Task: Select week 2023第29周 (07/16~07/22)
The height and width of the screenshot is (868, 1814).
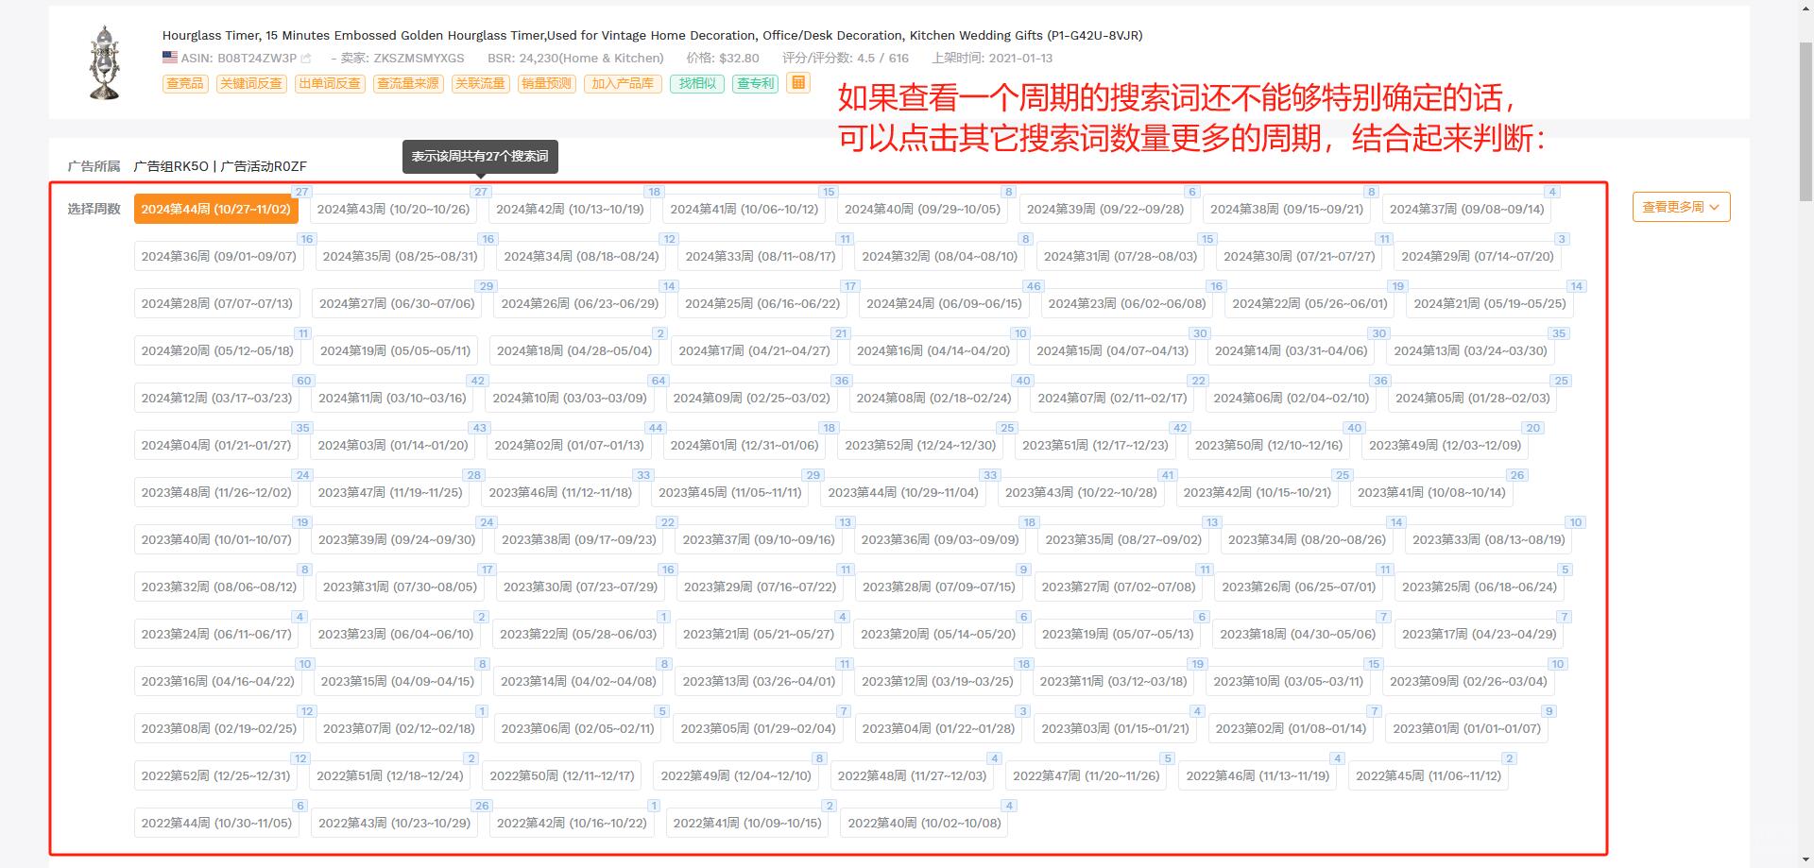Action: 761,587
